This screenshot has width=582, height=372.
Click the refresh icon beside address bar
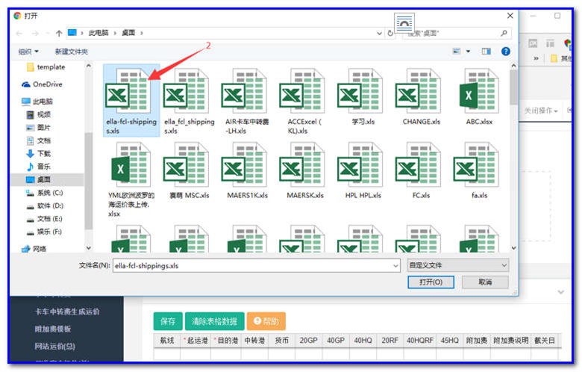tap(389, 33)
